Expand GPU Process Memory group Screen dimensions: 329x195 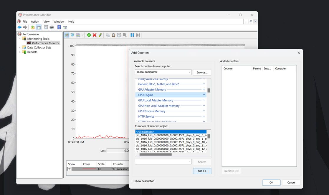pos(204,111)
